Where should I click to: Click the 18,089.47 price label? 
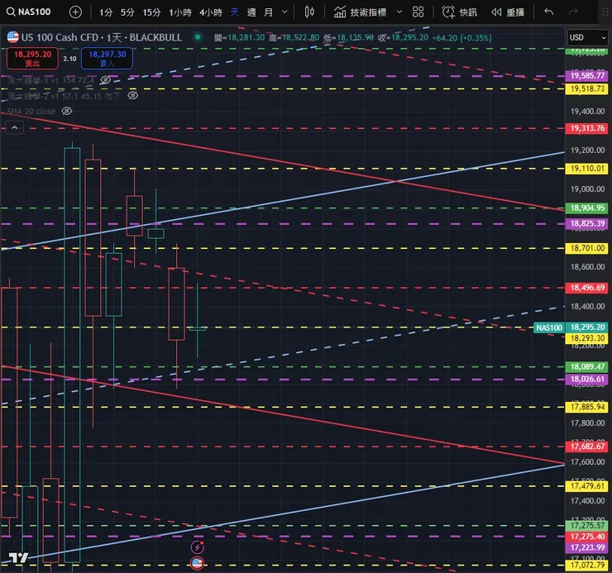(x=587, y=367)
